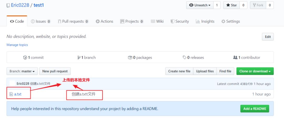Go to the Actions tab
Viewport: 284px width, 129px height.
(104, 21)
